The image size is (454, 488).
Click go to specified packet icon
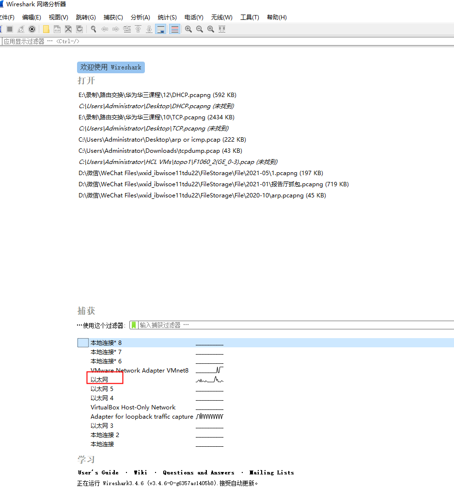[x=127, y=29]
